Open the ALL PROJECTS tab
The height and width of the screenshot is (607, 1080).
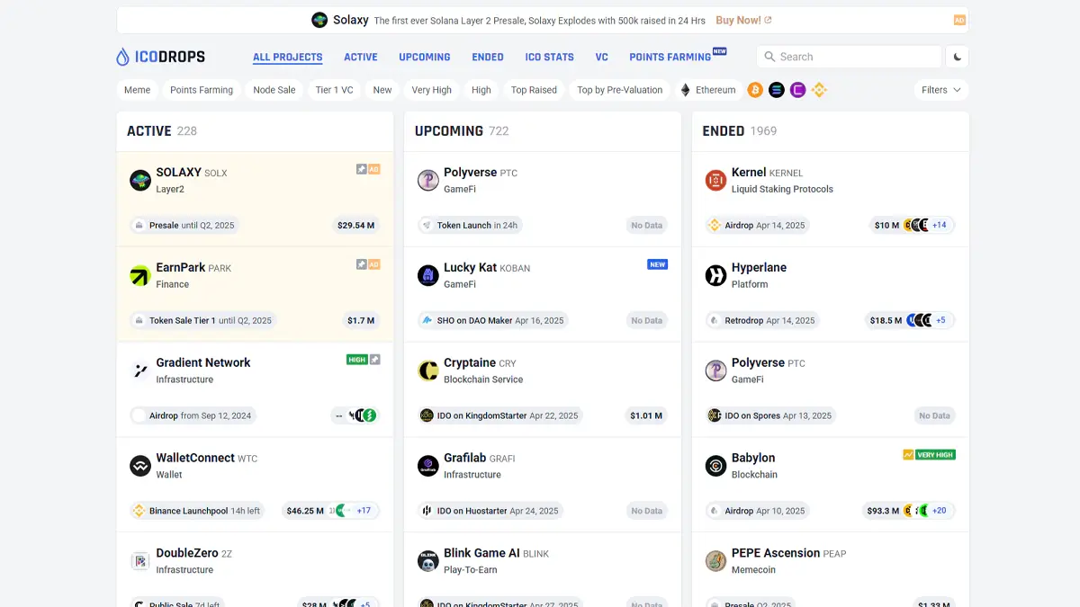pyautogui.click(x=288, y=57)
